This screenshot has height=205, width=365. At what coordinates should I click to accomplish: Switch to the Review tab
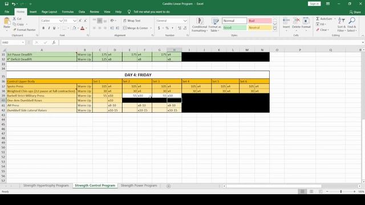pyautogui.click(x=94, y=11)
